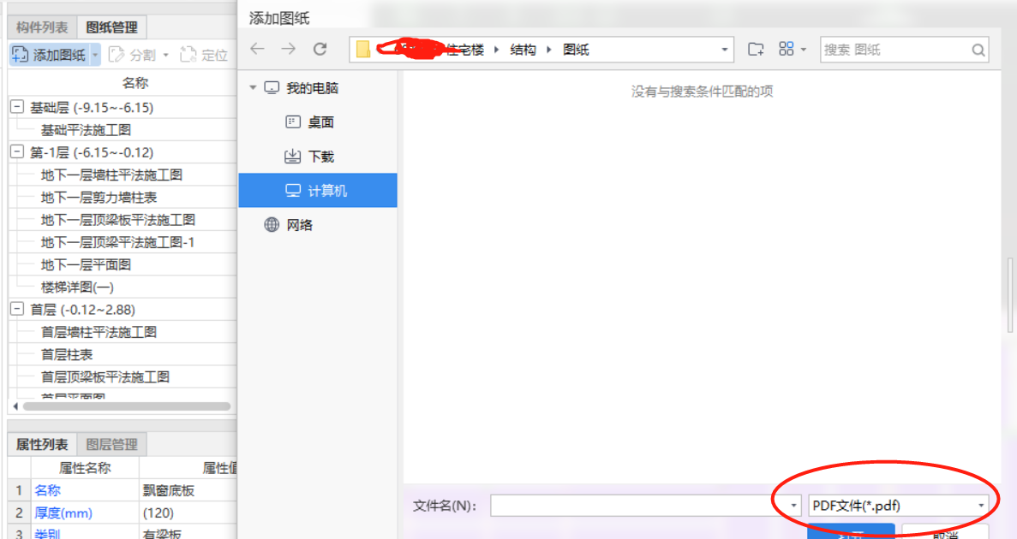Create a new folder
1017x539 pixels.
756,50
